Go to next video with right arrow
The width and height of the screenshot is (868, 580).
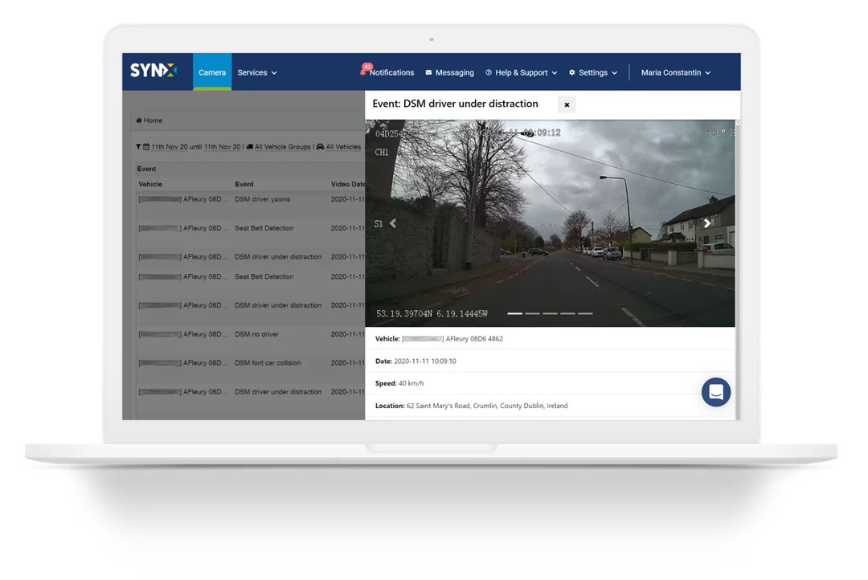pos(707,223)
